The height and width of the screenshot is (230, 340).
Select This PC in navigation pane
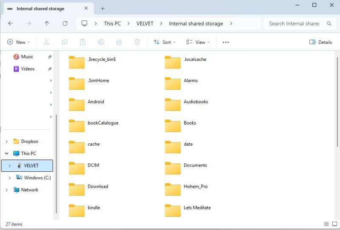pos(28,153)
